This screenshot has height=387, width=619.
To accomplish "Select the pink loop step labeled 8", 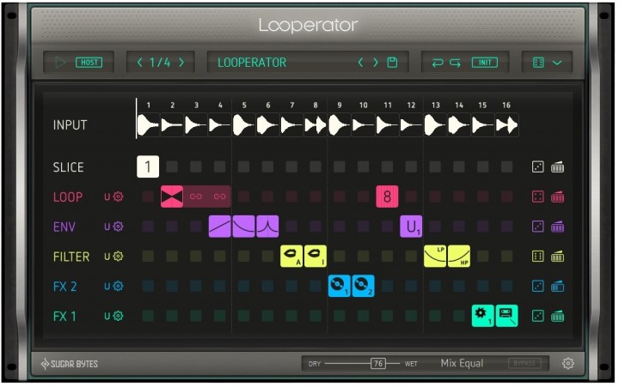I will coord(387,197).
